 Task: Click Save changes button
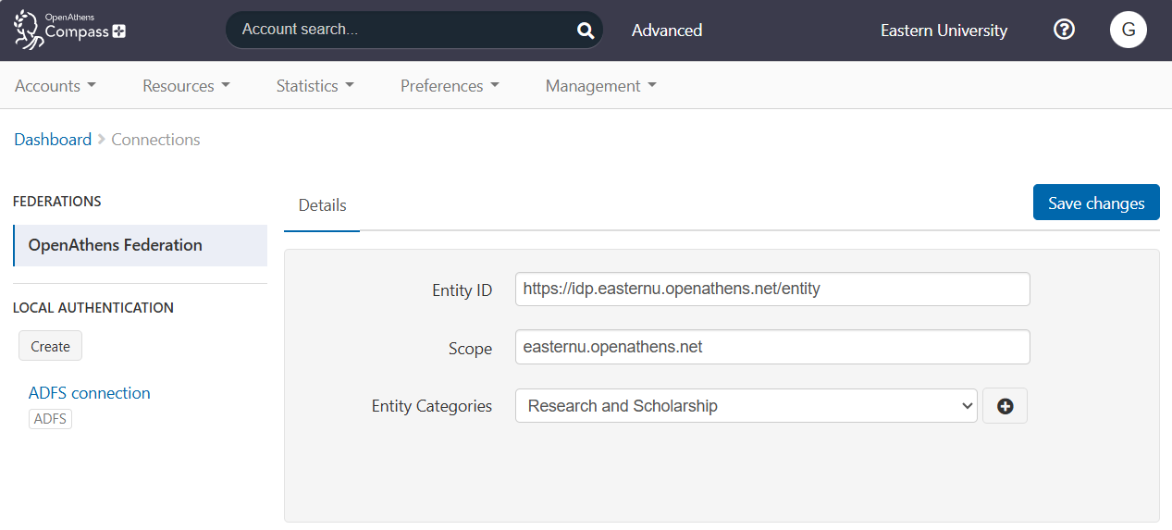point(1096,203)
